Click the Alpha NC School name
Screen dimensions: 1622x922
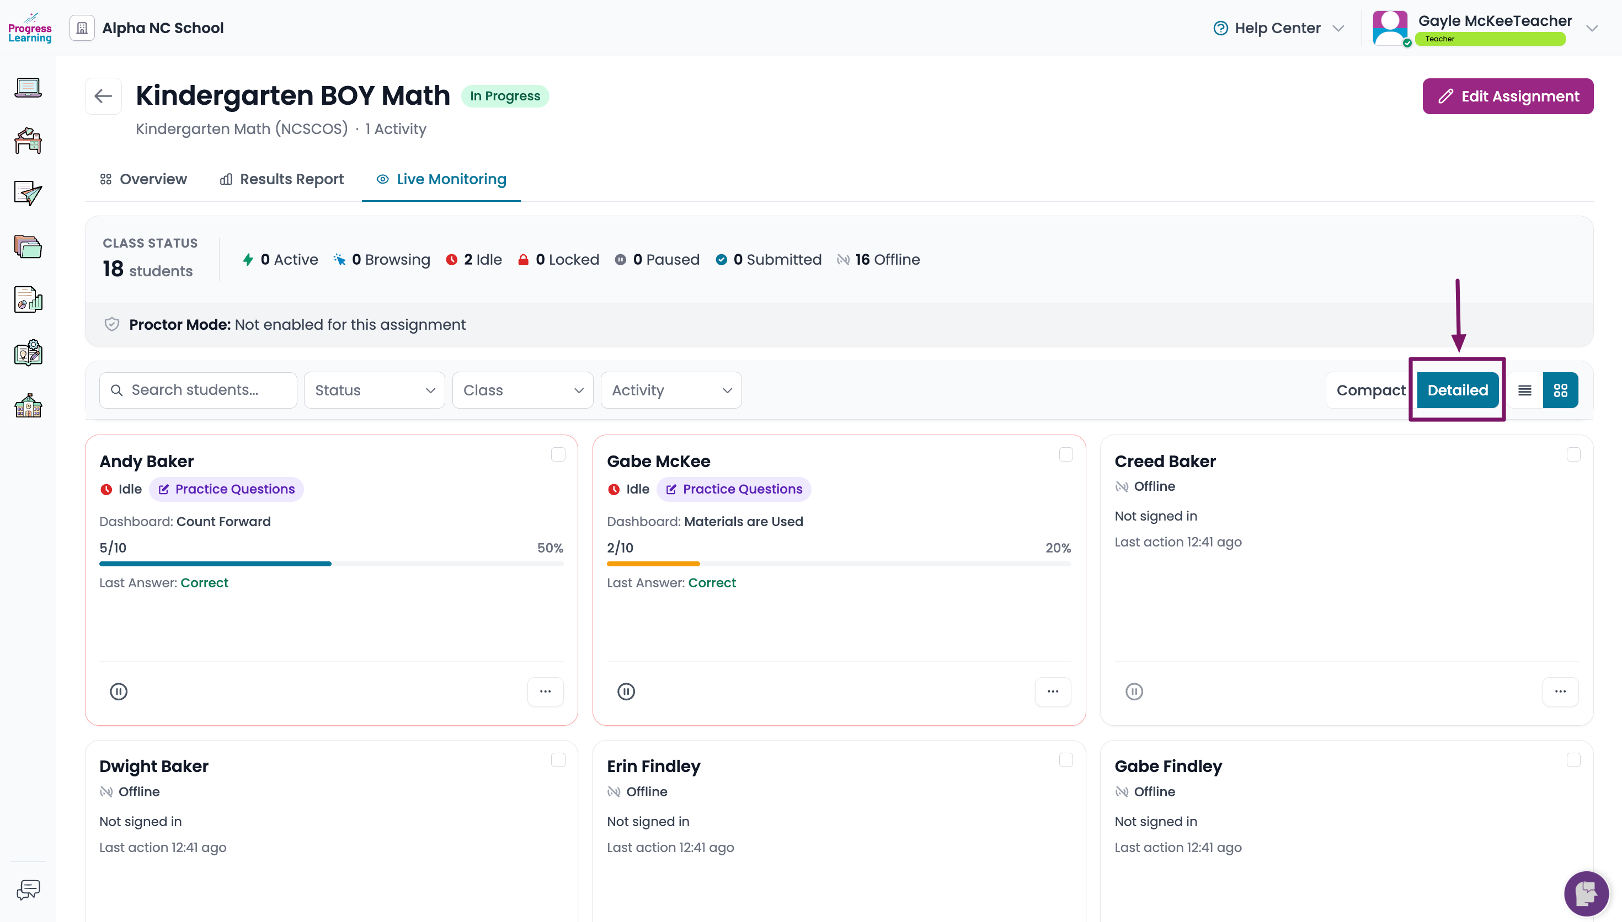click(163, 28)
